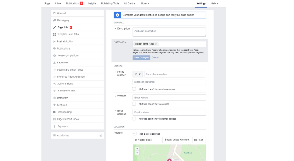Click the location map preview
The width and height of the screenshot is (294, 161).
click(169, 153)
